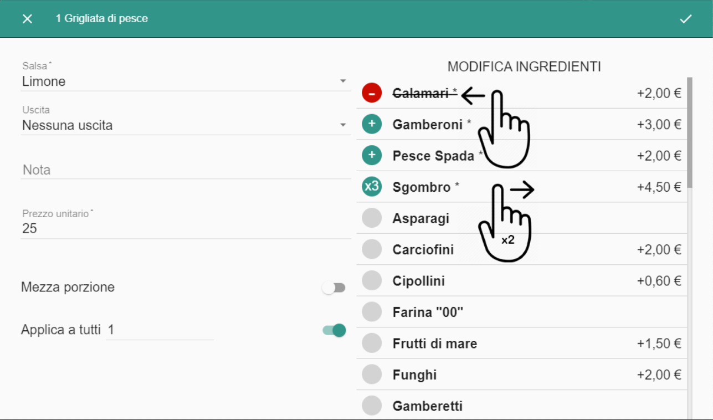This screenshot has height=420, width=713.
Task: Click the red minus icon beside Calamari
Action: (372, 93)
